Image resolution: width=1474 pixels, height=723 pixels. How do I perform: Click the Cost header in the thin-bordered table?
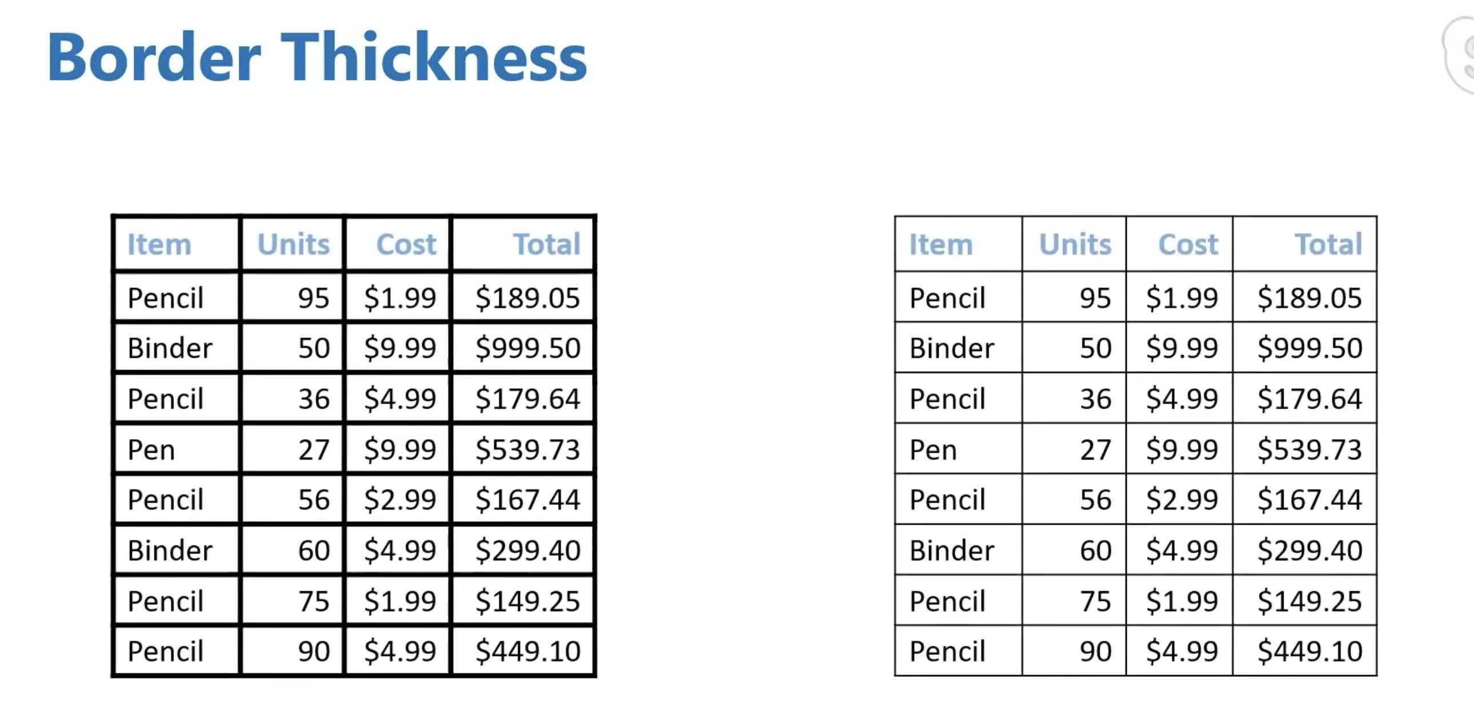pyautogui.click(x=1188, y=245)
